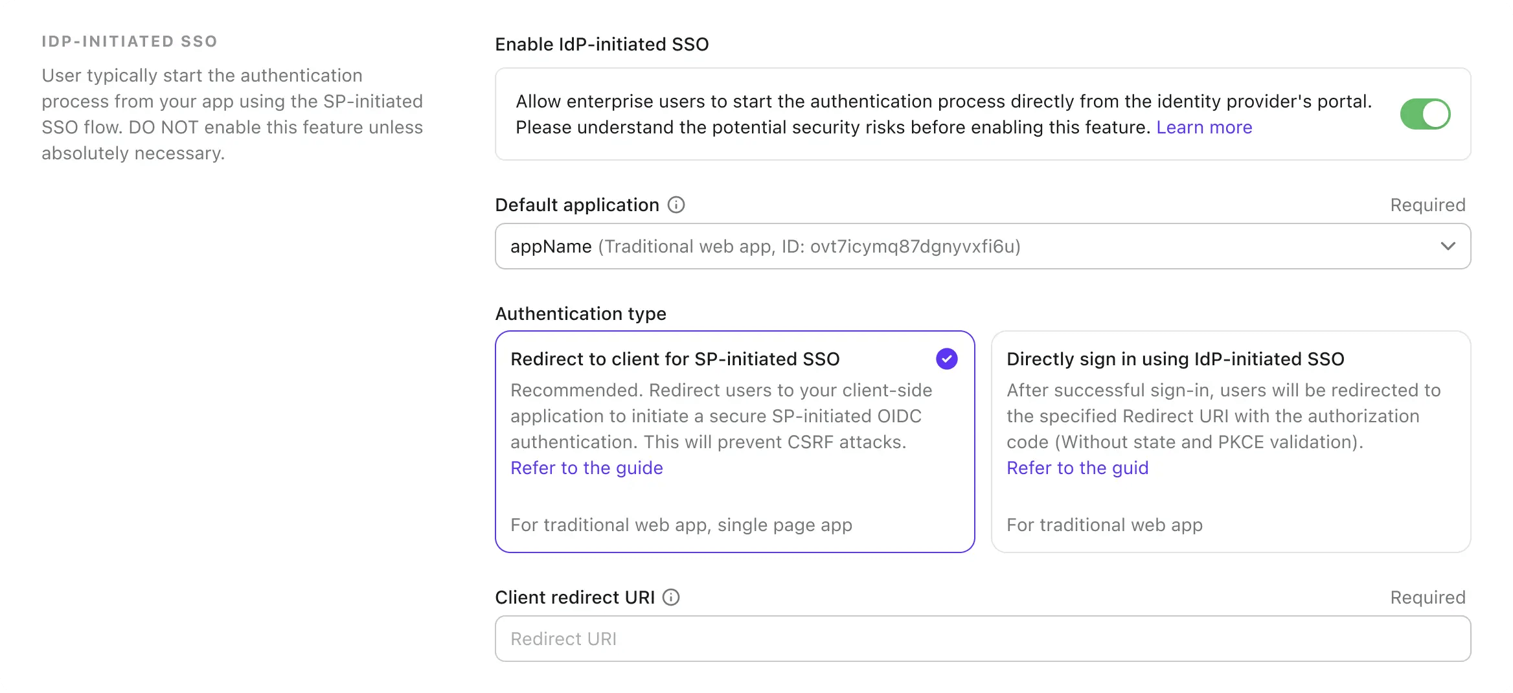The width and height of the screenshot is (1513, 693).
Task: Open guide link in Directly sign in card
Action: (1077, 468)
